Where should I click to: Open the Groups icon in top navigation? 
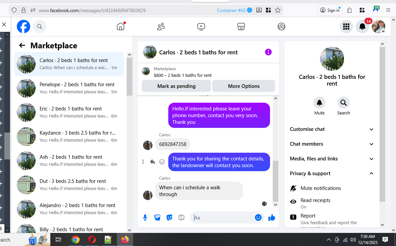[x=281, y=27]
